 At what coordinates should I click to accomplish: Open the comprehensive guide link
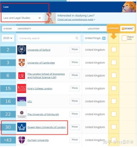coord(75,19)
